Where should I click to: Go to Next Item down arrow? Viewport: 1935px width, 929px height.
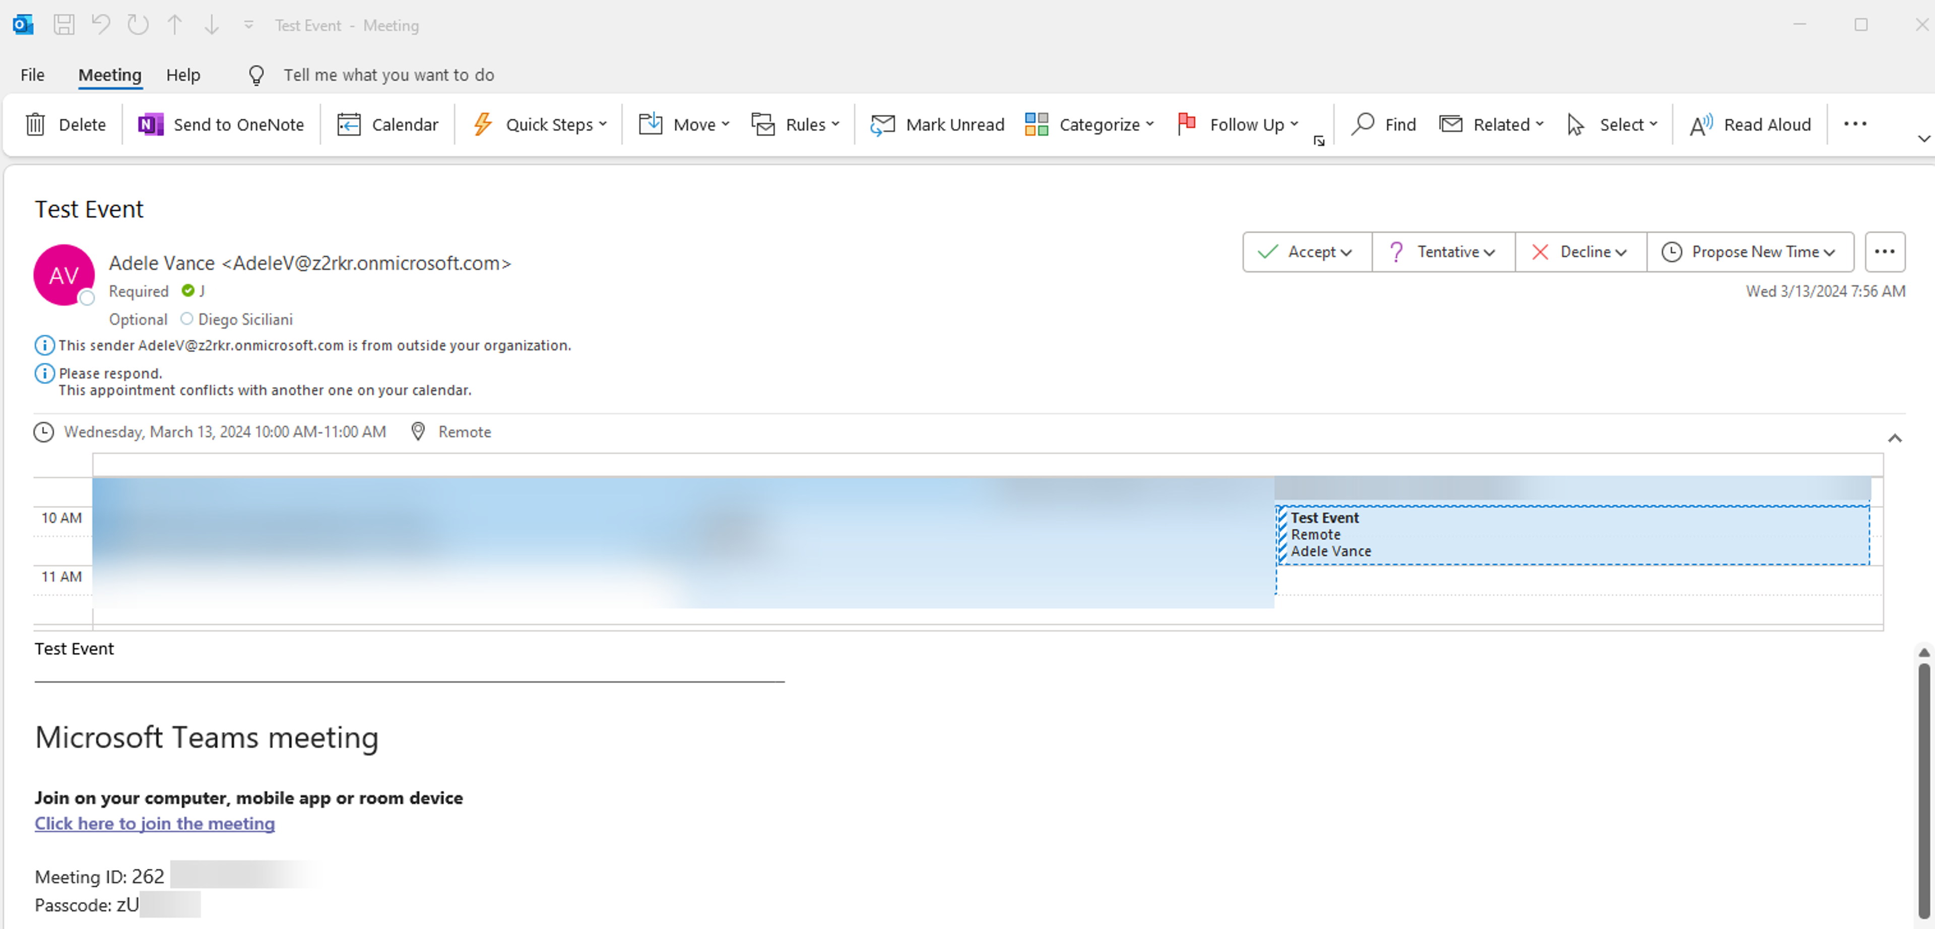(x=211, y=25)
